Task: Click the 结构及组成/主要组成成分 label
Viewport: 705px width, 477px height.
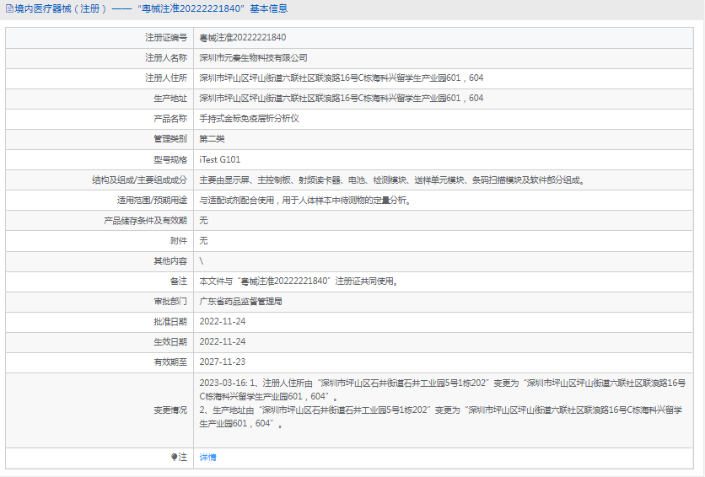Action: [x=139, y=180]
